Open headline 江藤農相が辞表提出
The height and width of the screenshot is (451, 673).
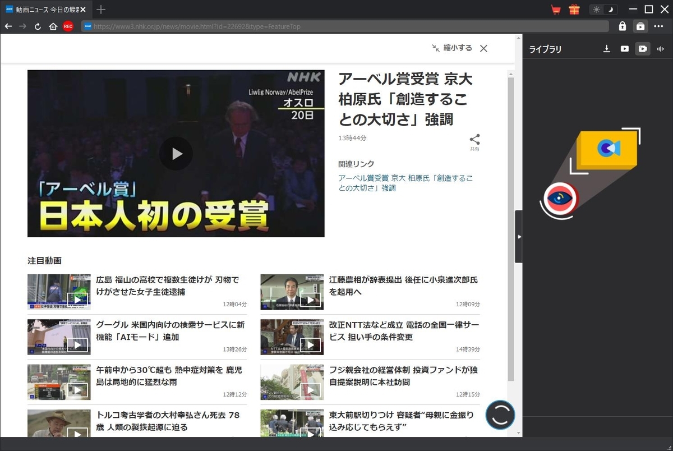[x=403, y=286]
